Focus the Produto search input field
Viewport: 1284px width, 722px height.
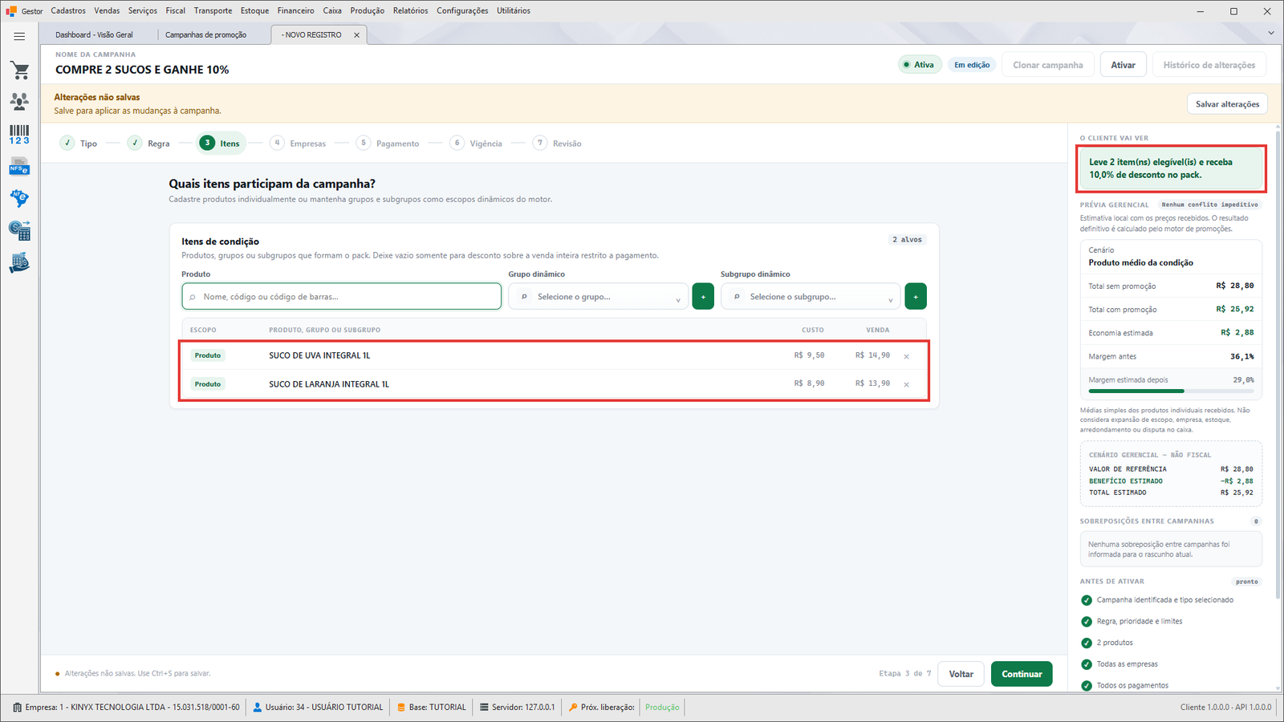pos(341,297)
